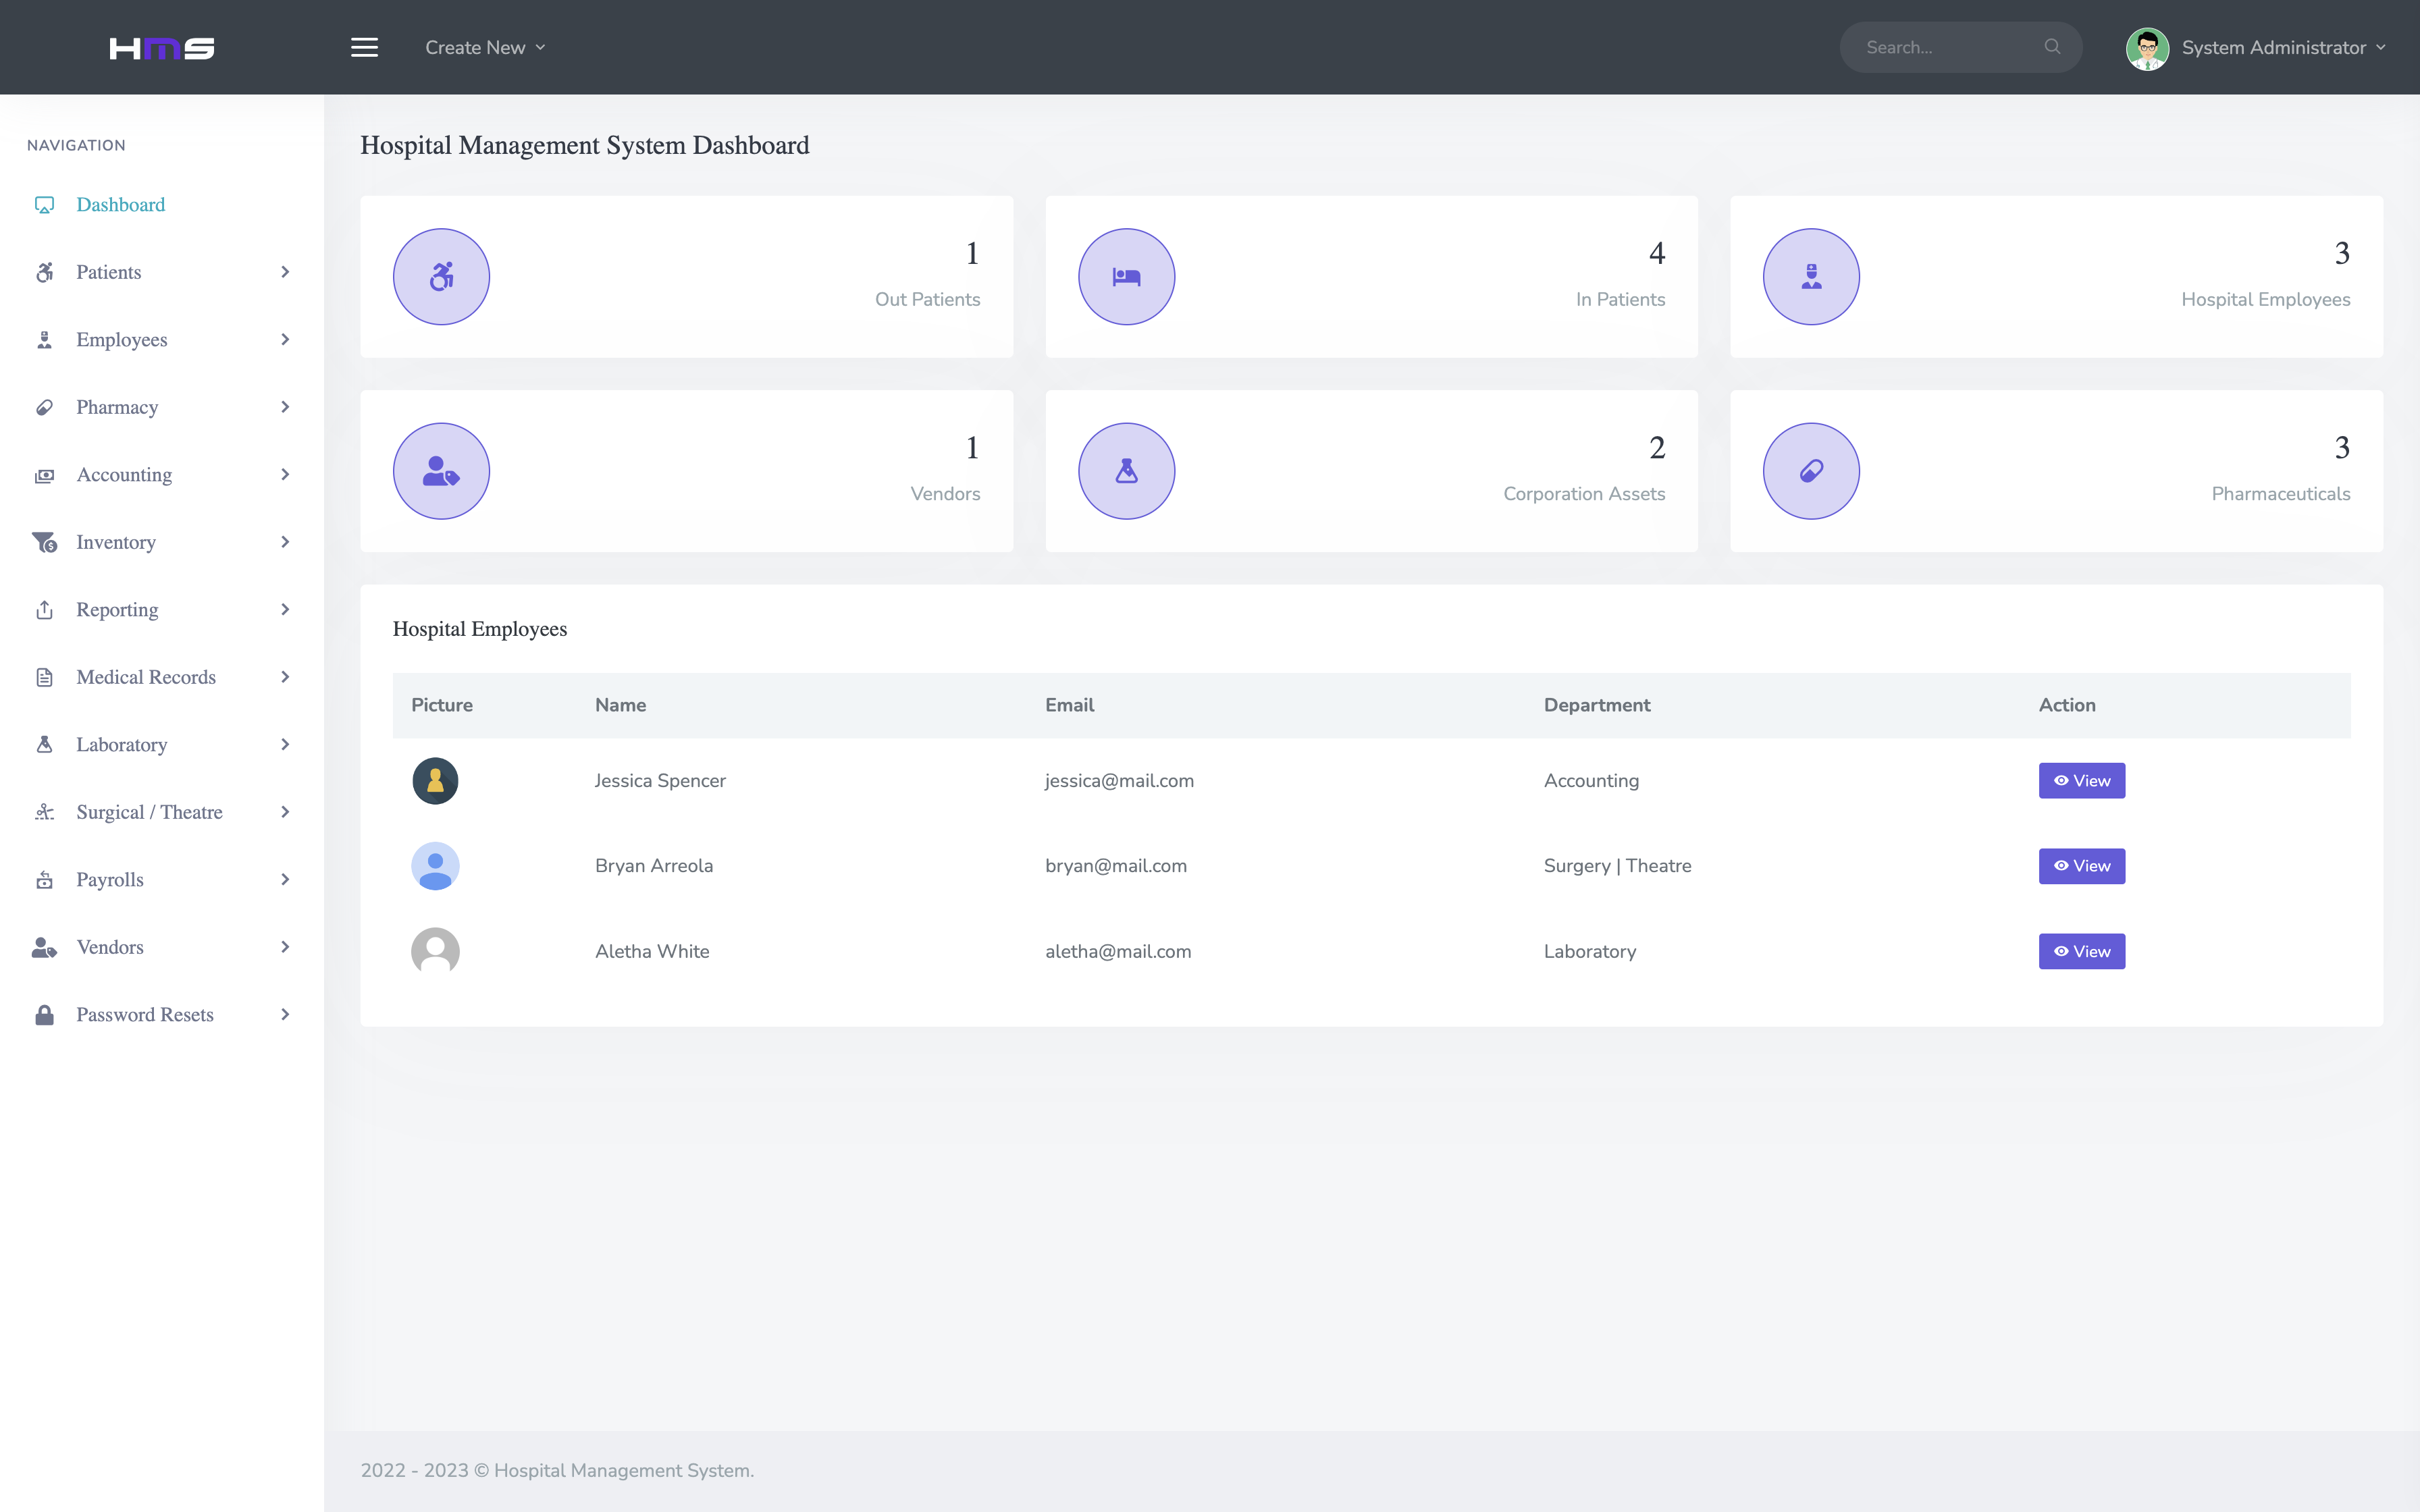This screenshot has height=1512, width=2420.
Task: Click the Email column header
Action: pyautogui.click(x=1069, y=705)
